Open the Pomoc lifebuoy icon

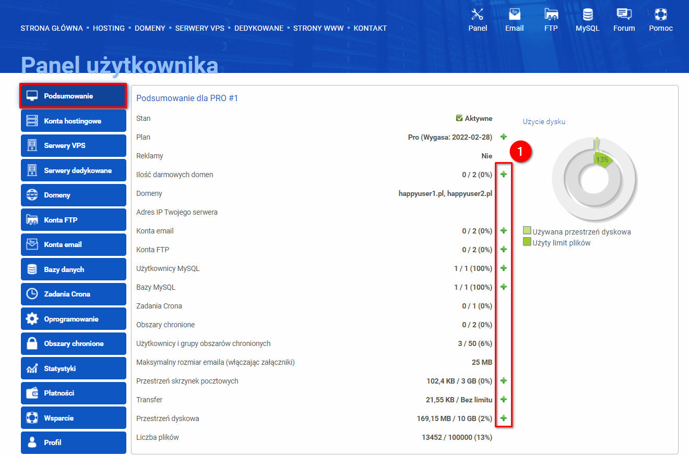[x=661, y=14]
